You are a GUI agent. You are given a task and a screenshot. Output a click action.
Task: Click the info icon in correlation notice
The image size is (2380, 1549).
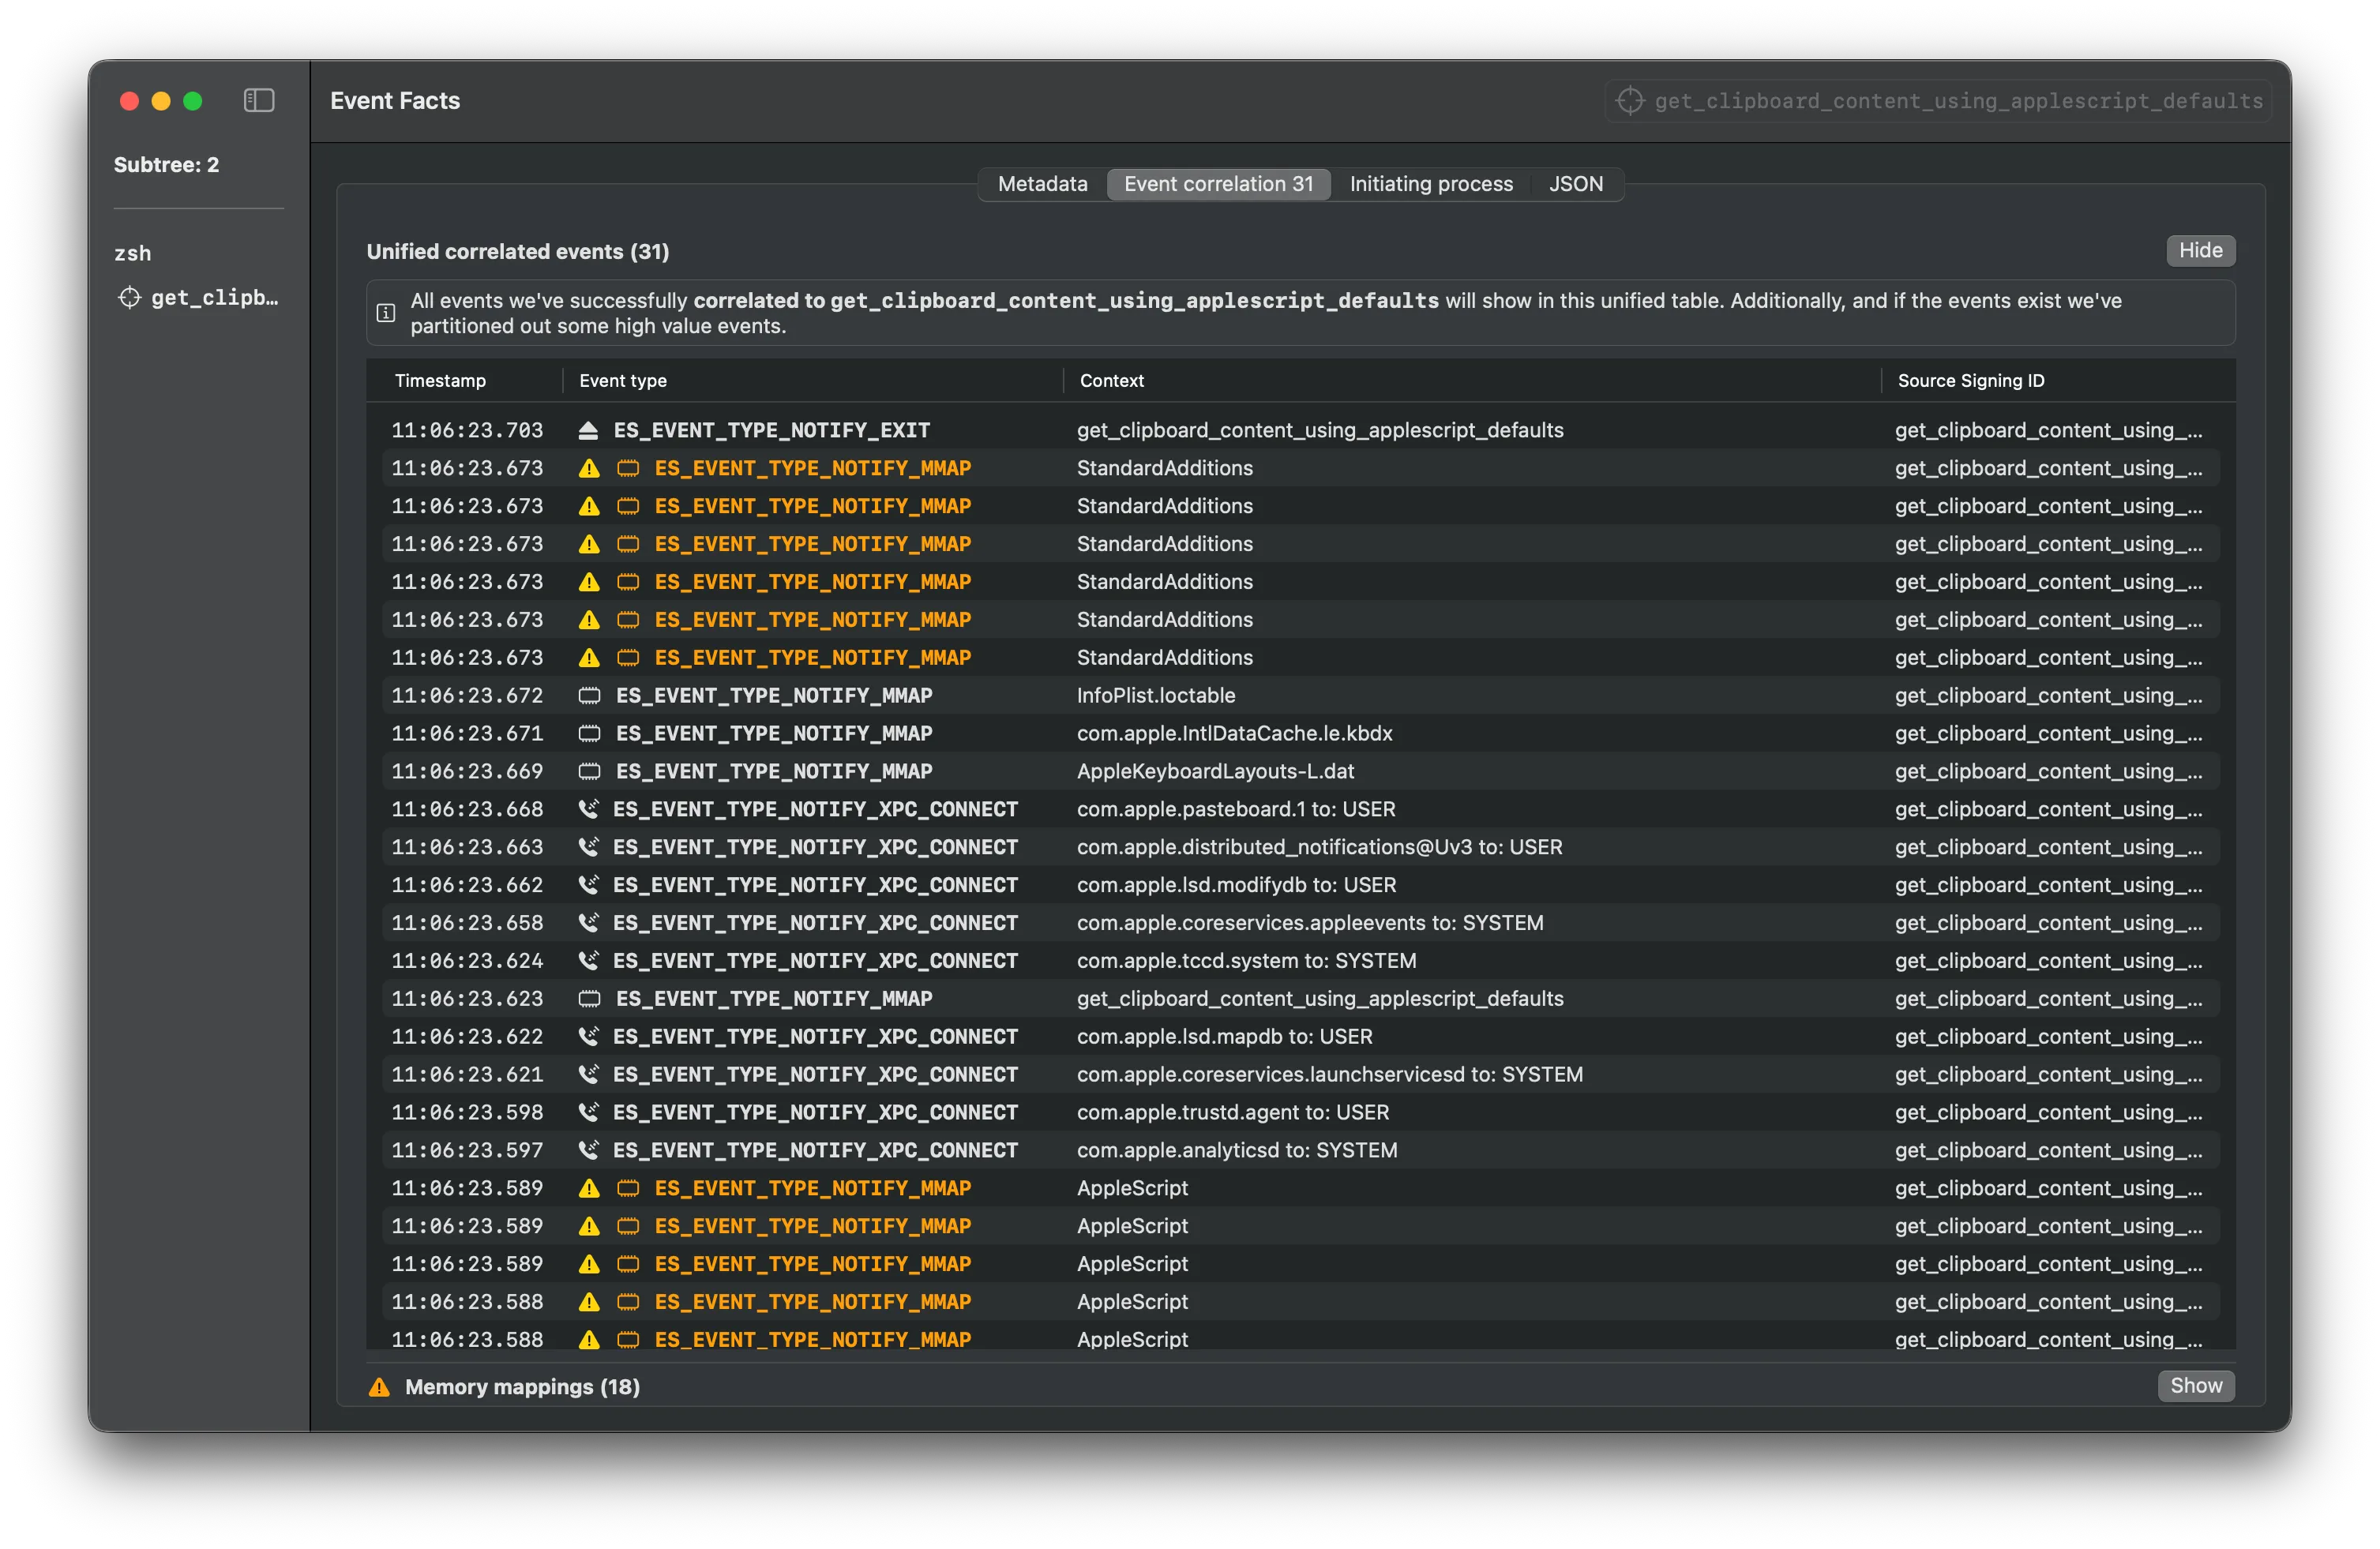(x=386, y=313)
